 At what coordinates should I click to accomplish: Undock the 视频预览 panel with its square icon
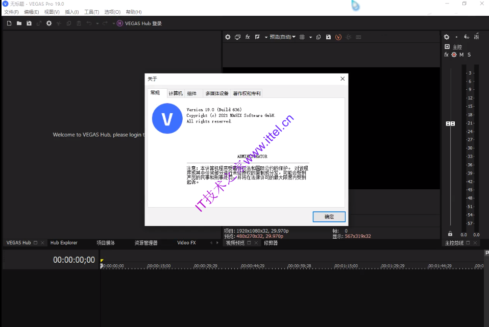tap(249, 242)
